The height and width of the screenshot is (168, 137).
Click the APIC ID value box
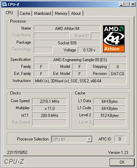pyautogui.click(x=120, y=139)
